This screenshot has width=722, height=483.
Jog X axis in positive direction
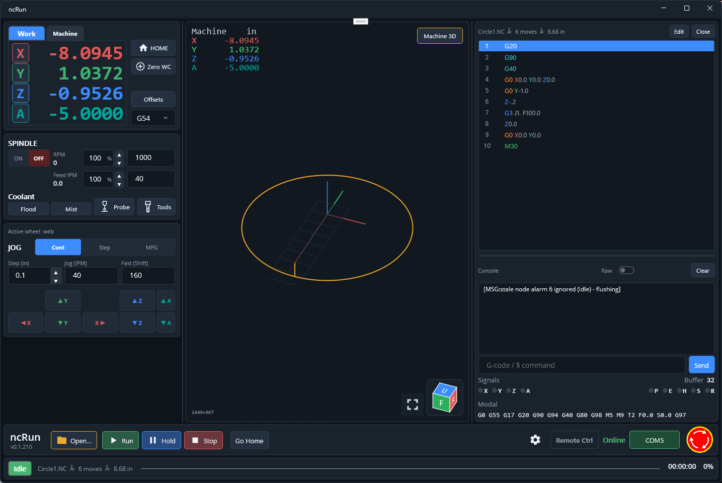[100, 323]
